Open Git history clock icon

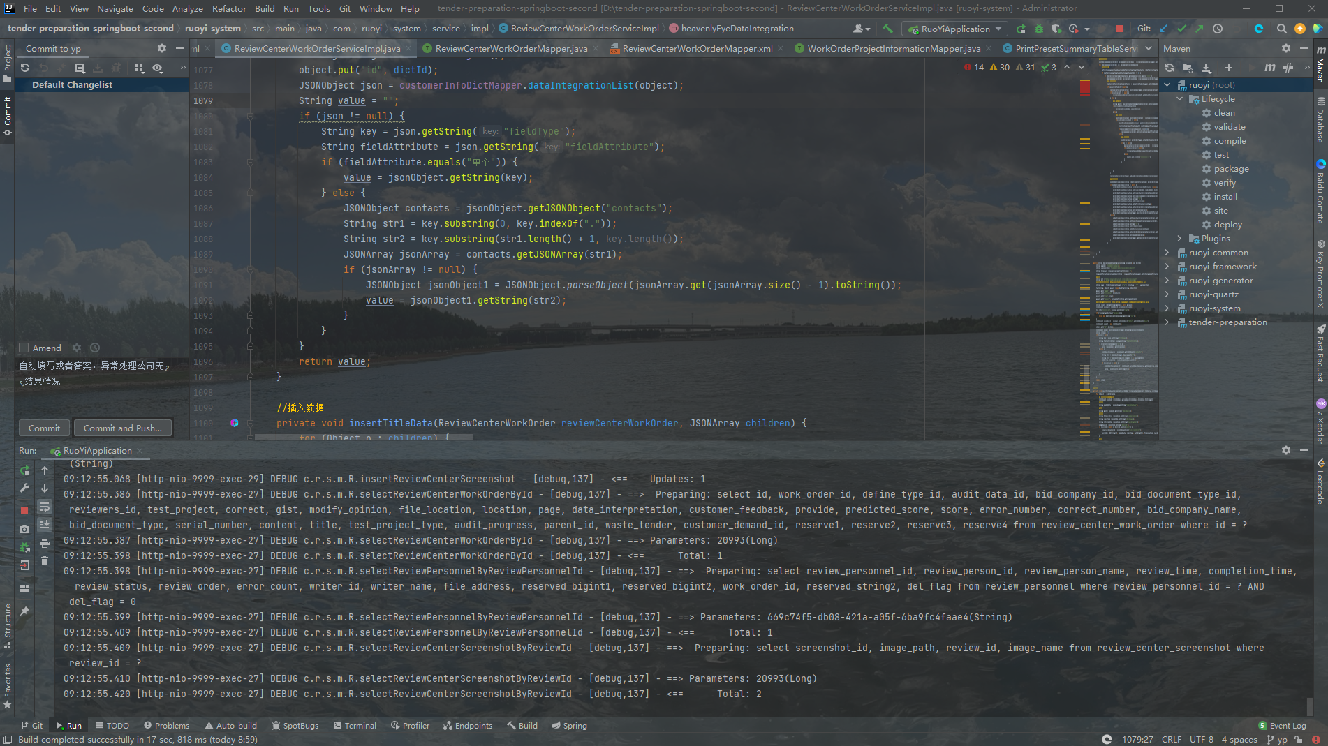pos(1218,29)
